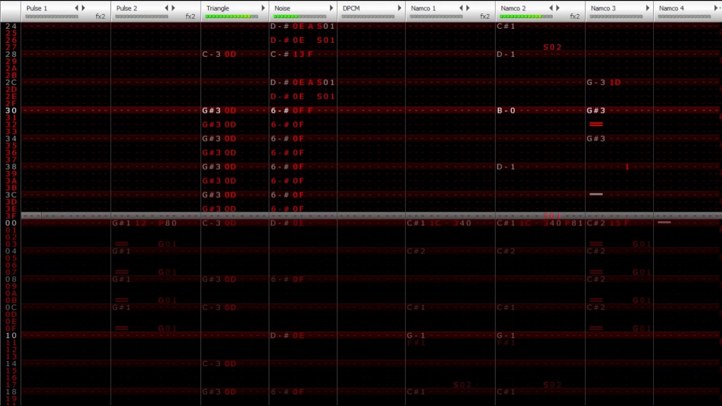Add an effect column to Noise channel
The image size is (722, 406).
[x=331, y=8]
